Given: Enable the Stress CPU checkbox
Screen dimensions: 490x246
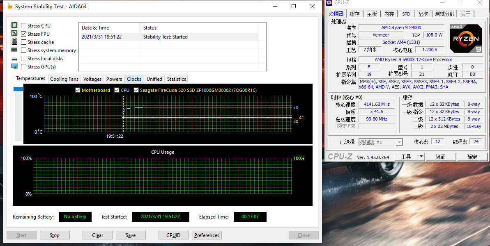Looking at the screenshot, I should [x=23, y=25].
